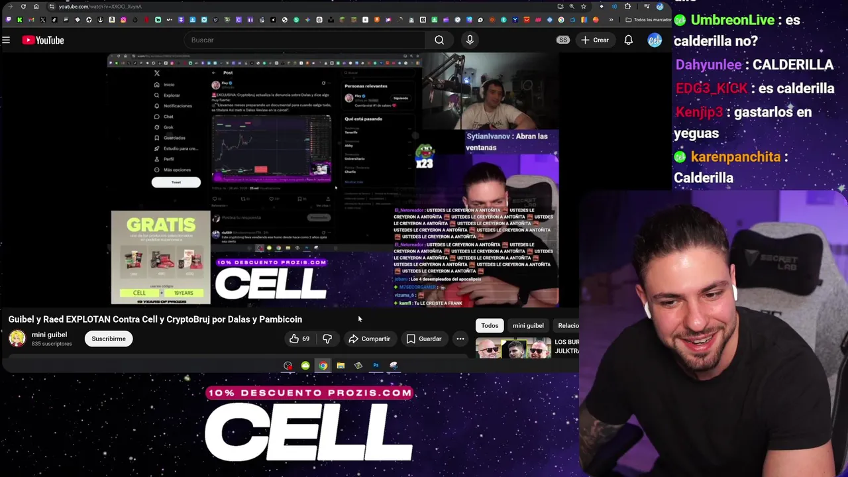Subscribe with the Suscribirse button

pos(109,339)
